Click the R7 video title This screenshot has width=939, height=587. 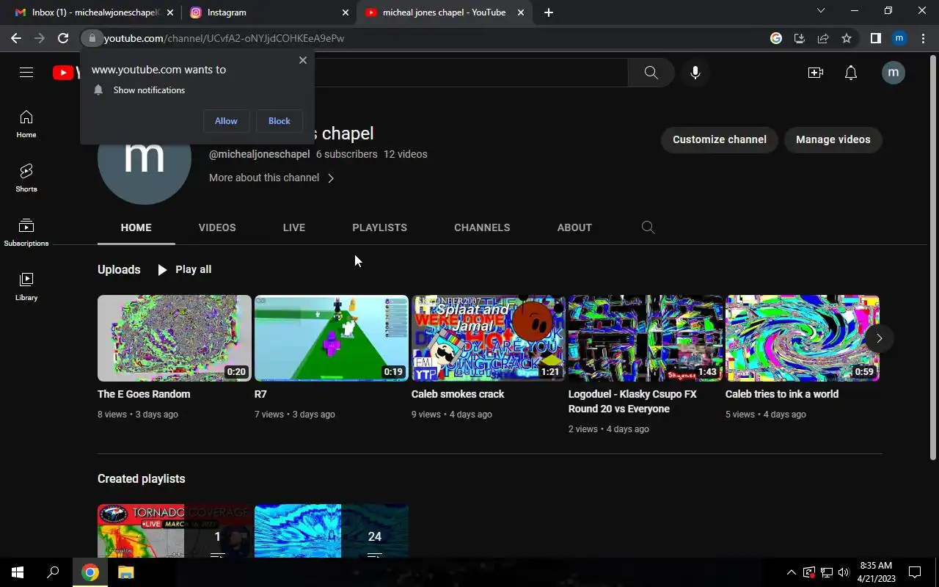pyautogui.click(x=260, y=394)
